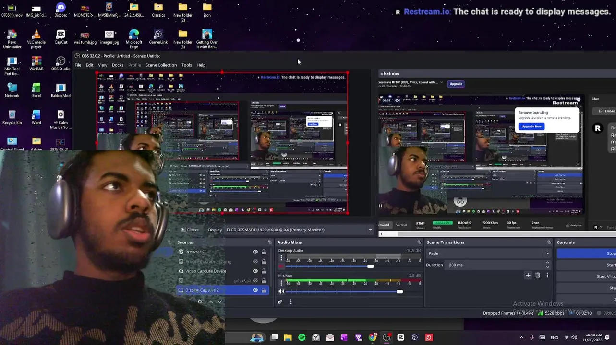Remove scene transition using trash icon

[538, 275]
